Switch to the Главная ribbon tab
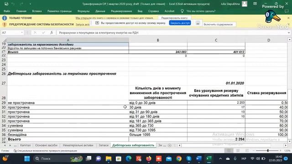 (21, 11)
